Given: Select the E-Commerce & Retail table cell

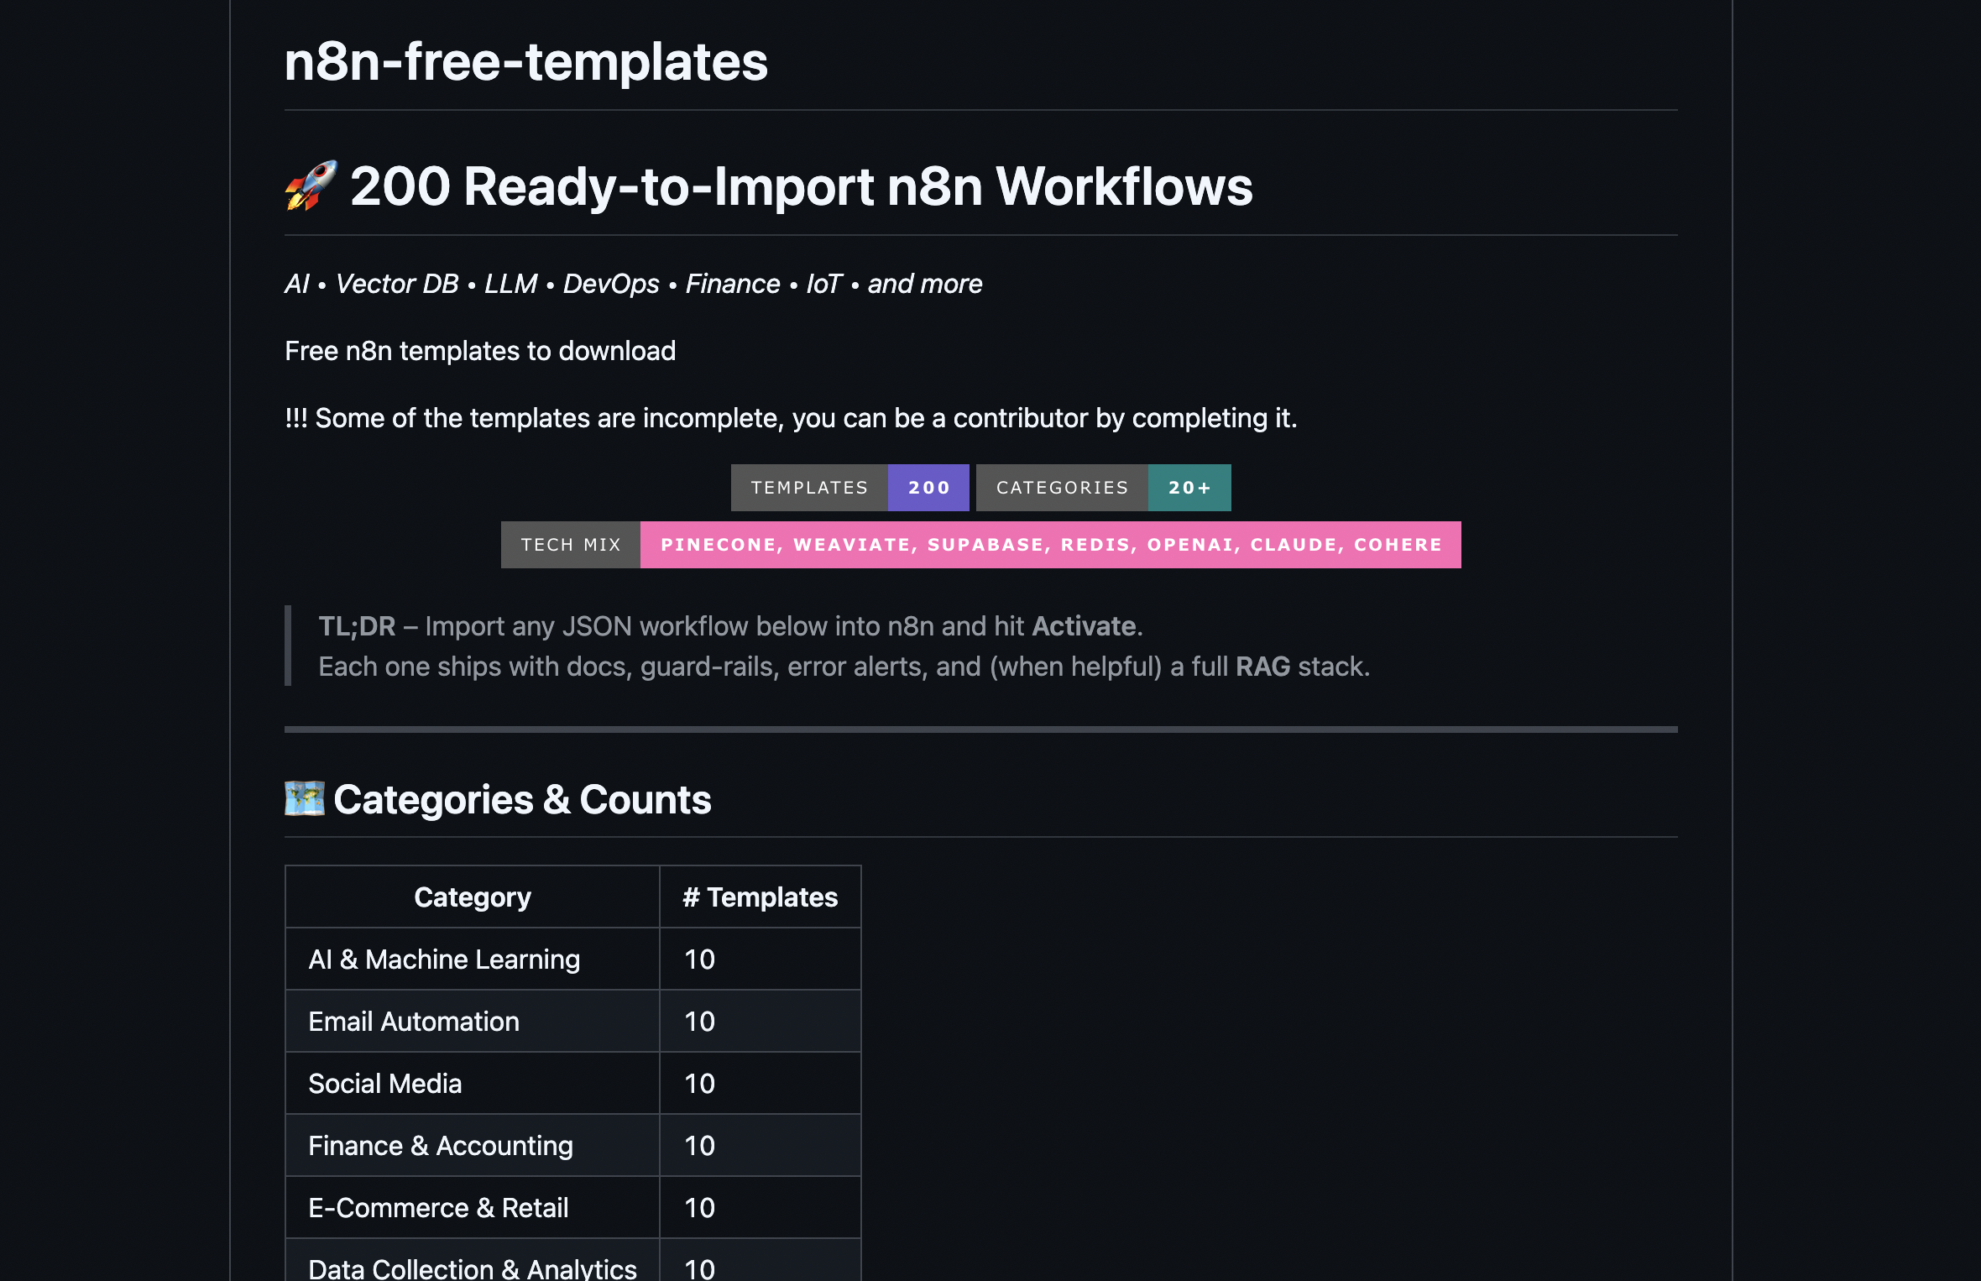Looking at the screenshot, I should click(x=438, y=1208).
